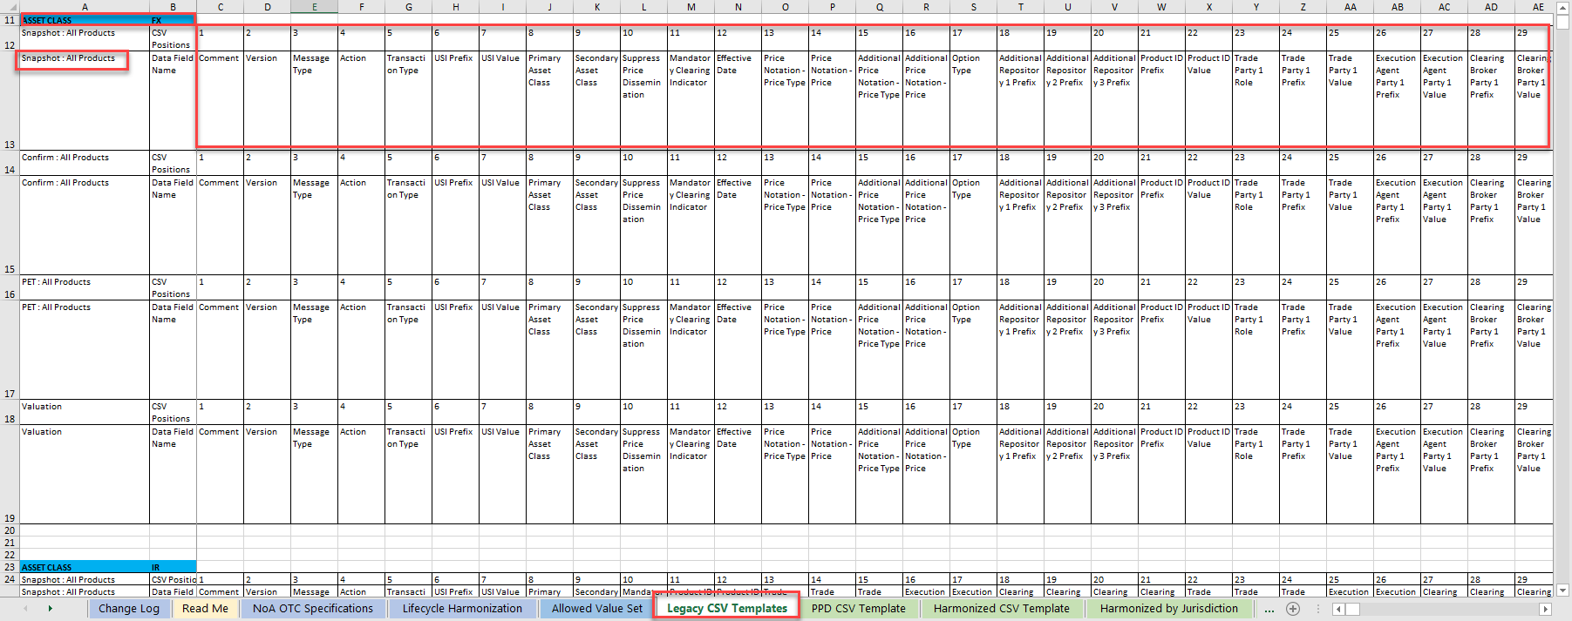Select column E by its header
The height and width of the screenshot is (621, 1572).
(x=314, y=7)
